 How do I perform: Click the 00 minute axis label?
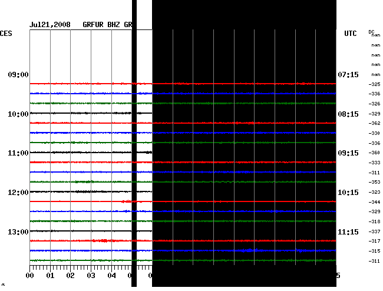(29, 276)
